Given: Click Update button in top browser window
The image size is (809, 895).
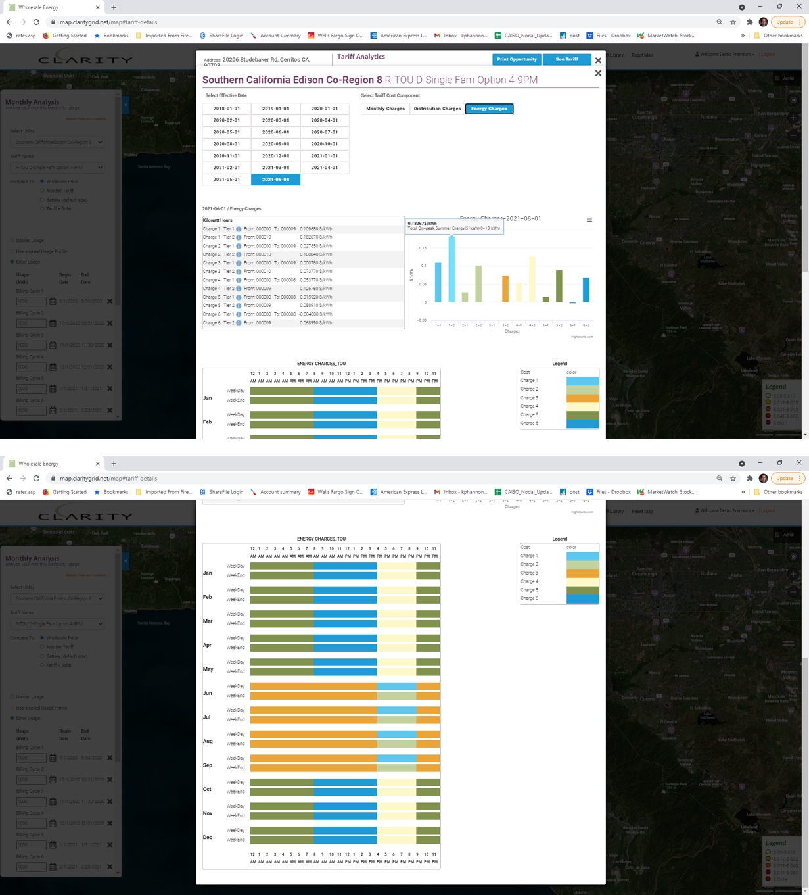Looking at the screenshot, I should [787, 22].
